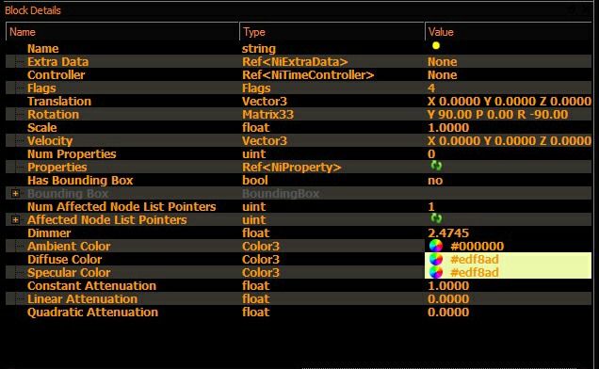Select the Linear Attenuation row name
The image size is (599, 369).
coord(82,299)
